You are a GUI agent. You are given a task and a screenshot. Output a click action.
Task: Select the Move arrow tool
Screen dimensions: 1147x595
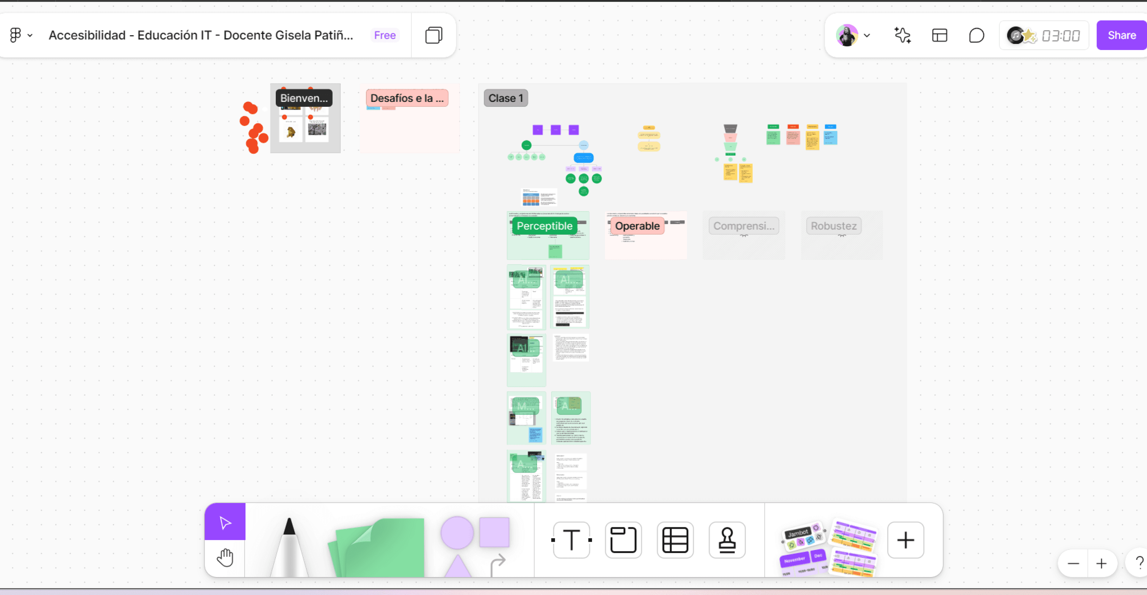click(x=225, y=522)
